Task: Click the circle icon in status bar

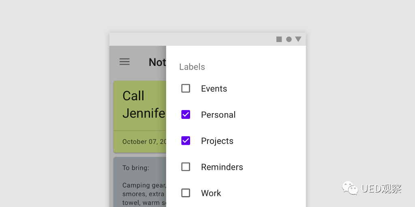Action: coord(289,39)
